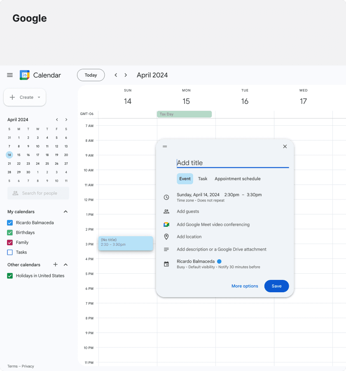Pick April 14 in the mini calendar
346x371 pixels.
pyautogui.click(x=9, y=155)
